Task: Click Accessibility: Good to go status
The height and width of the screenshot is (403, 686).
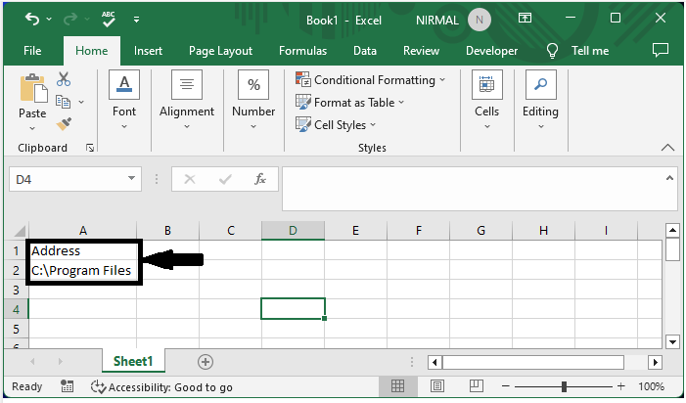Action: point(161,387)
